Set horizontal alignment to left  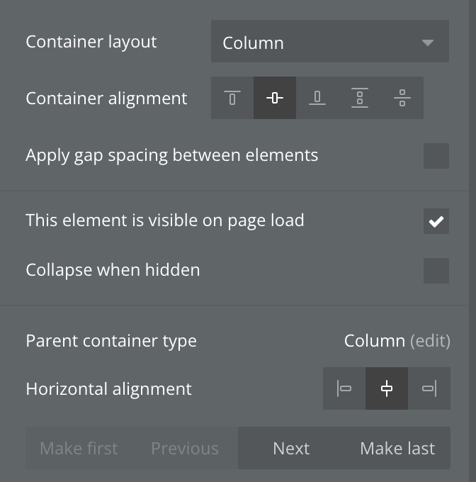click(344, 388)
